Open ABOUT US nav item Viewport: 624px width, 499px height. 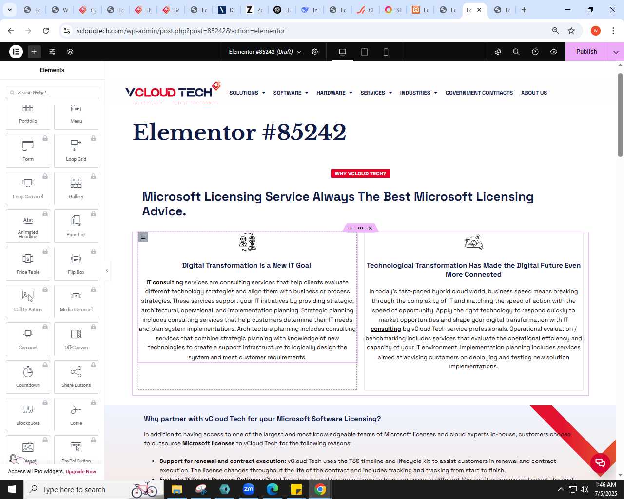[x=534, y=93]
